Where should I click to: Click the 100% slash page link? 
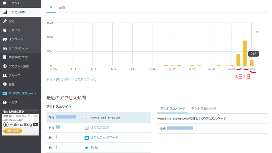(x=196, y=128)
